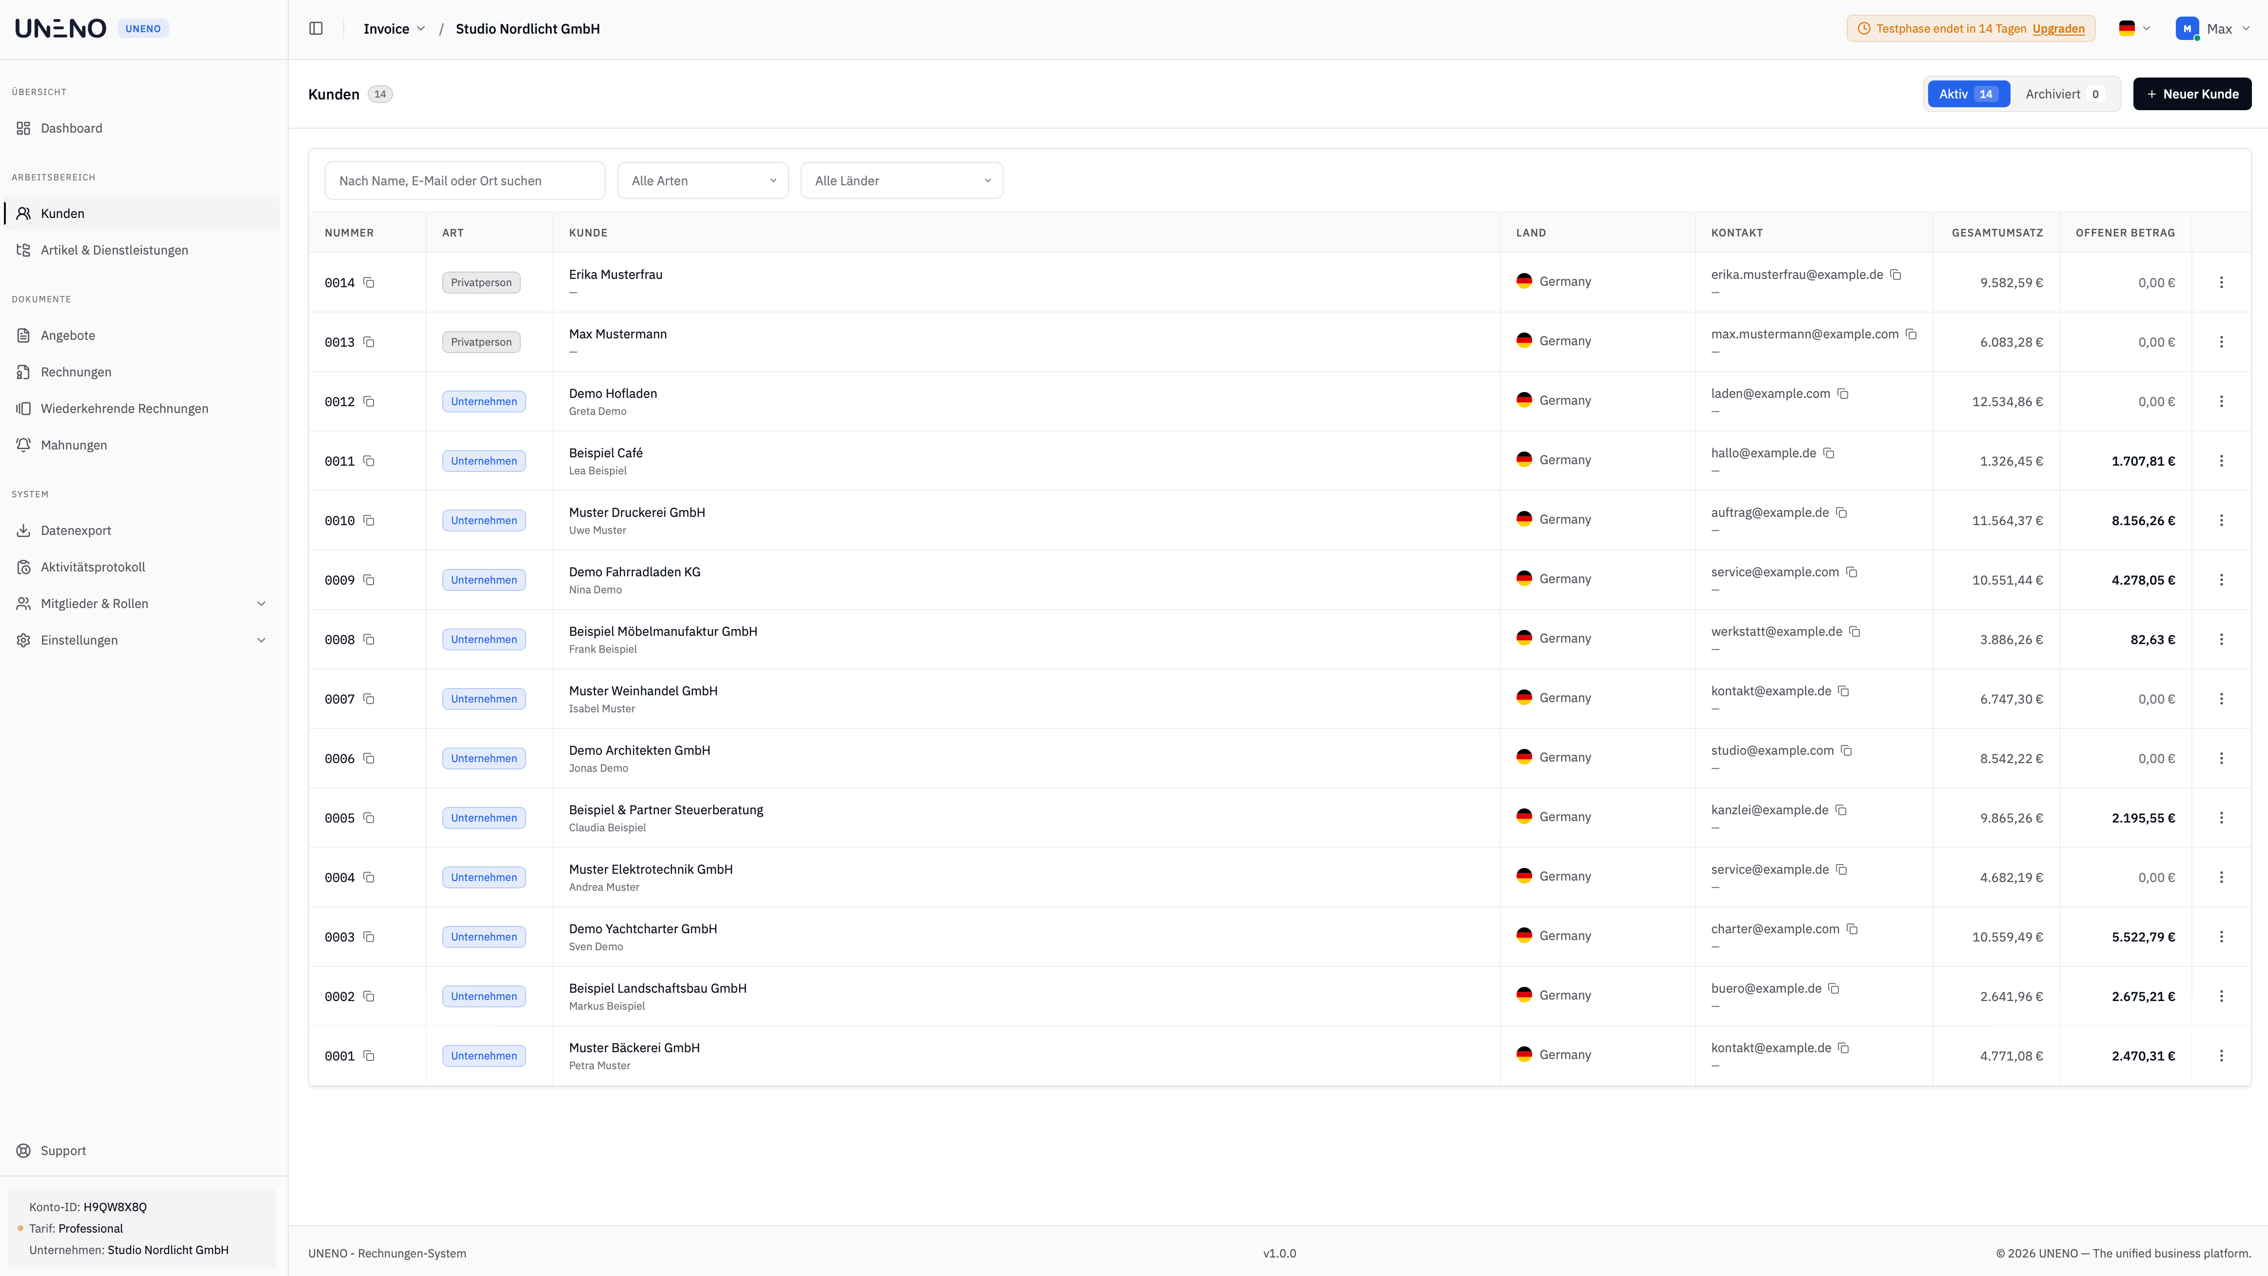Click the Neuer Kunde button
The height and width of the screenshot is (1276, 2268).
tap(2192, 94)
